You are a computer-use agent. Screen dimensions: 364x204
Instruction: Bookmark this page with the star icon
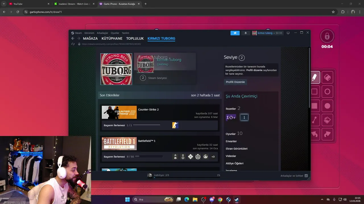[x=333, y=12]
